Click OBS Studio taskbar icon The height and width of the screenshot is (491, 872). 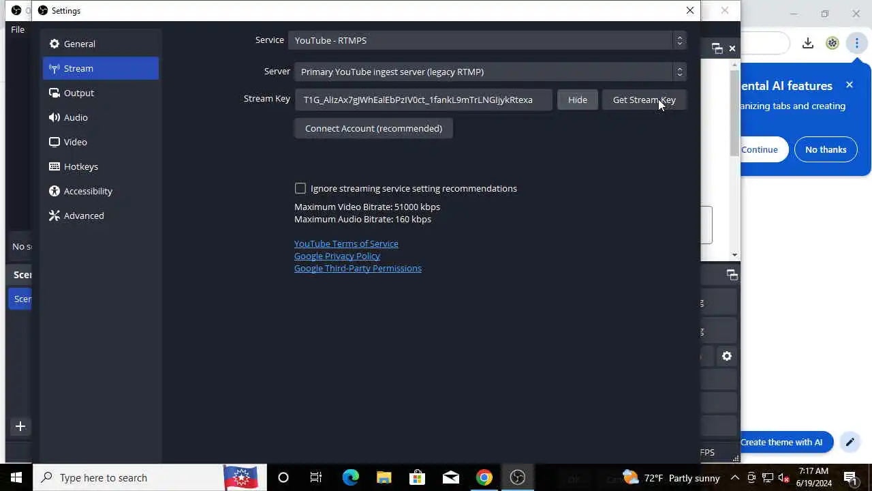[x=518, y=477]
